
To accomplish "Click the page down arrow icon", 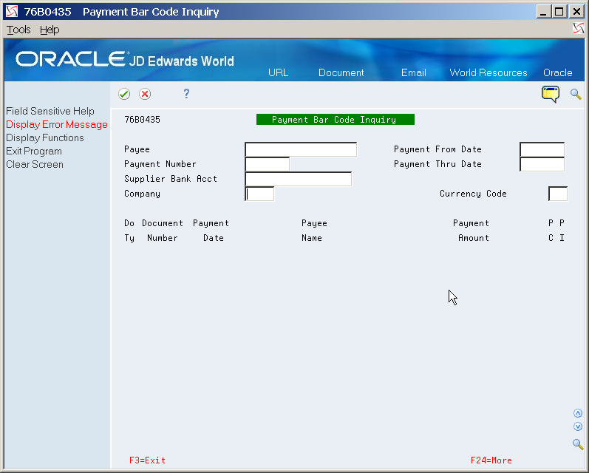I will [578, 426].
